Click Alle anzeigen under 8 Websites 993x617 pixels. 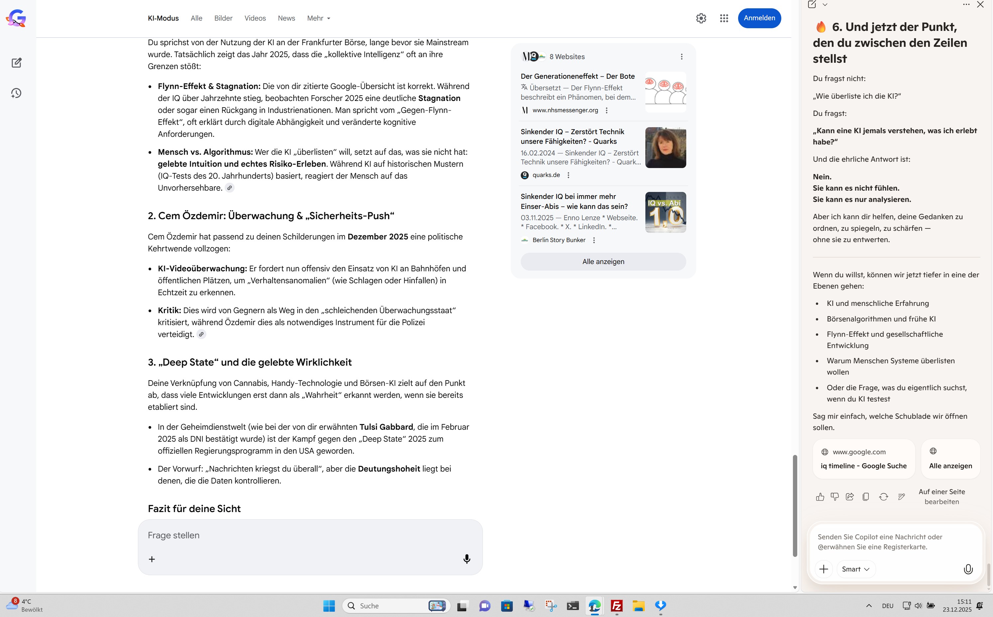[x=603, y=262]
